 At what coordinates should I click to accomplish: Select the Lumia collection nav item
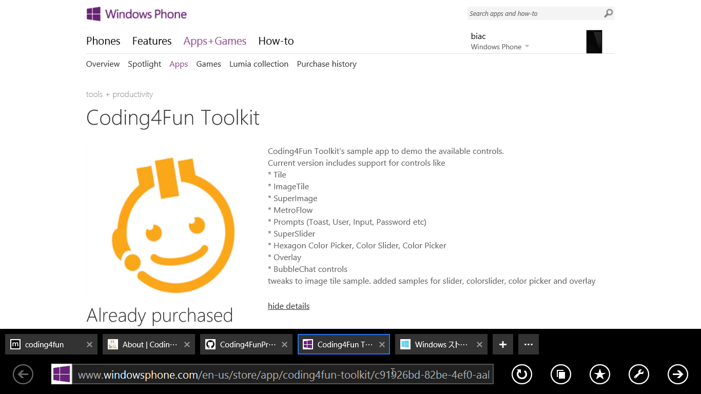[x=259, y=64]
